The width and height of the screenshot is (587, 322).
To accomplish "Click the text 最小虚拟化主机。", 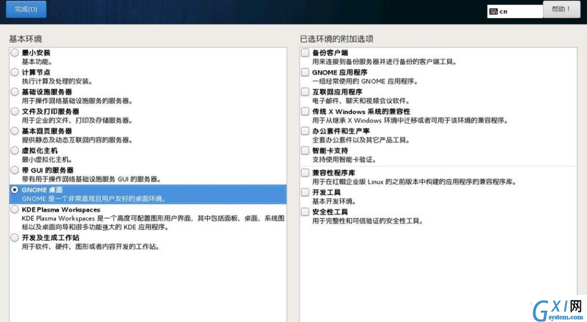I will (47, 159).
